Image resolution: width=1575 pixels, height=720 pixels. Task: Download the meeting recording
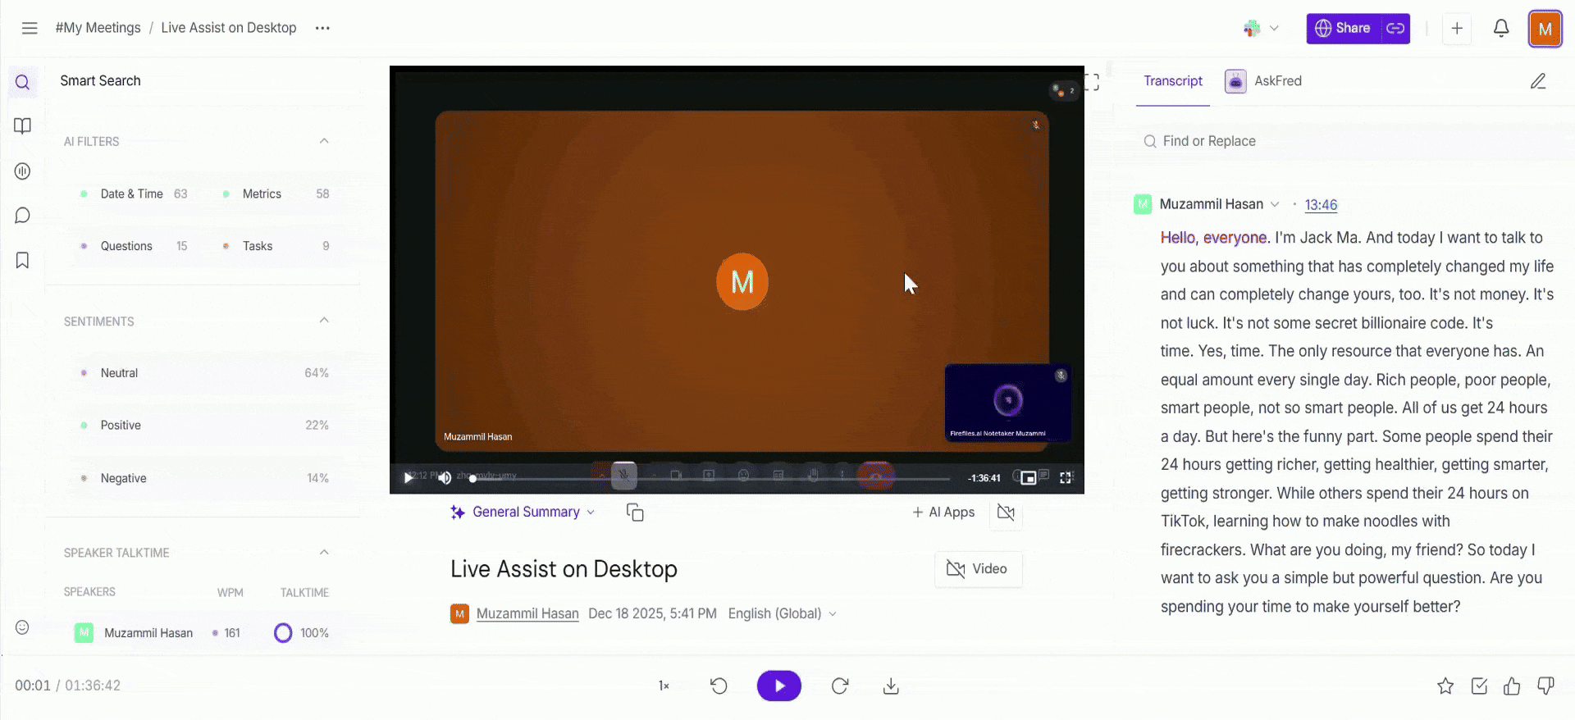(891, 686)
